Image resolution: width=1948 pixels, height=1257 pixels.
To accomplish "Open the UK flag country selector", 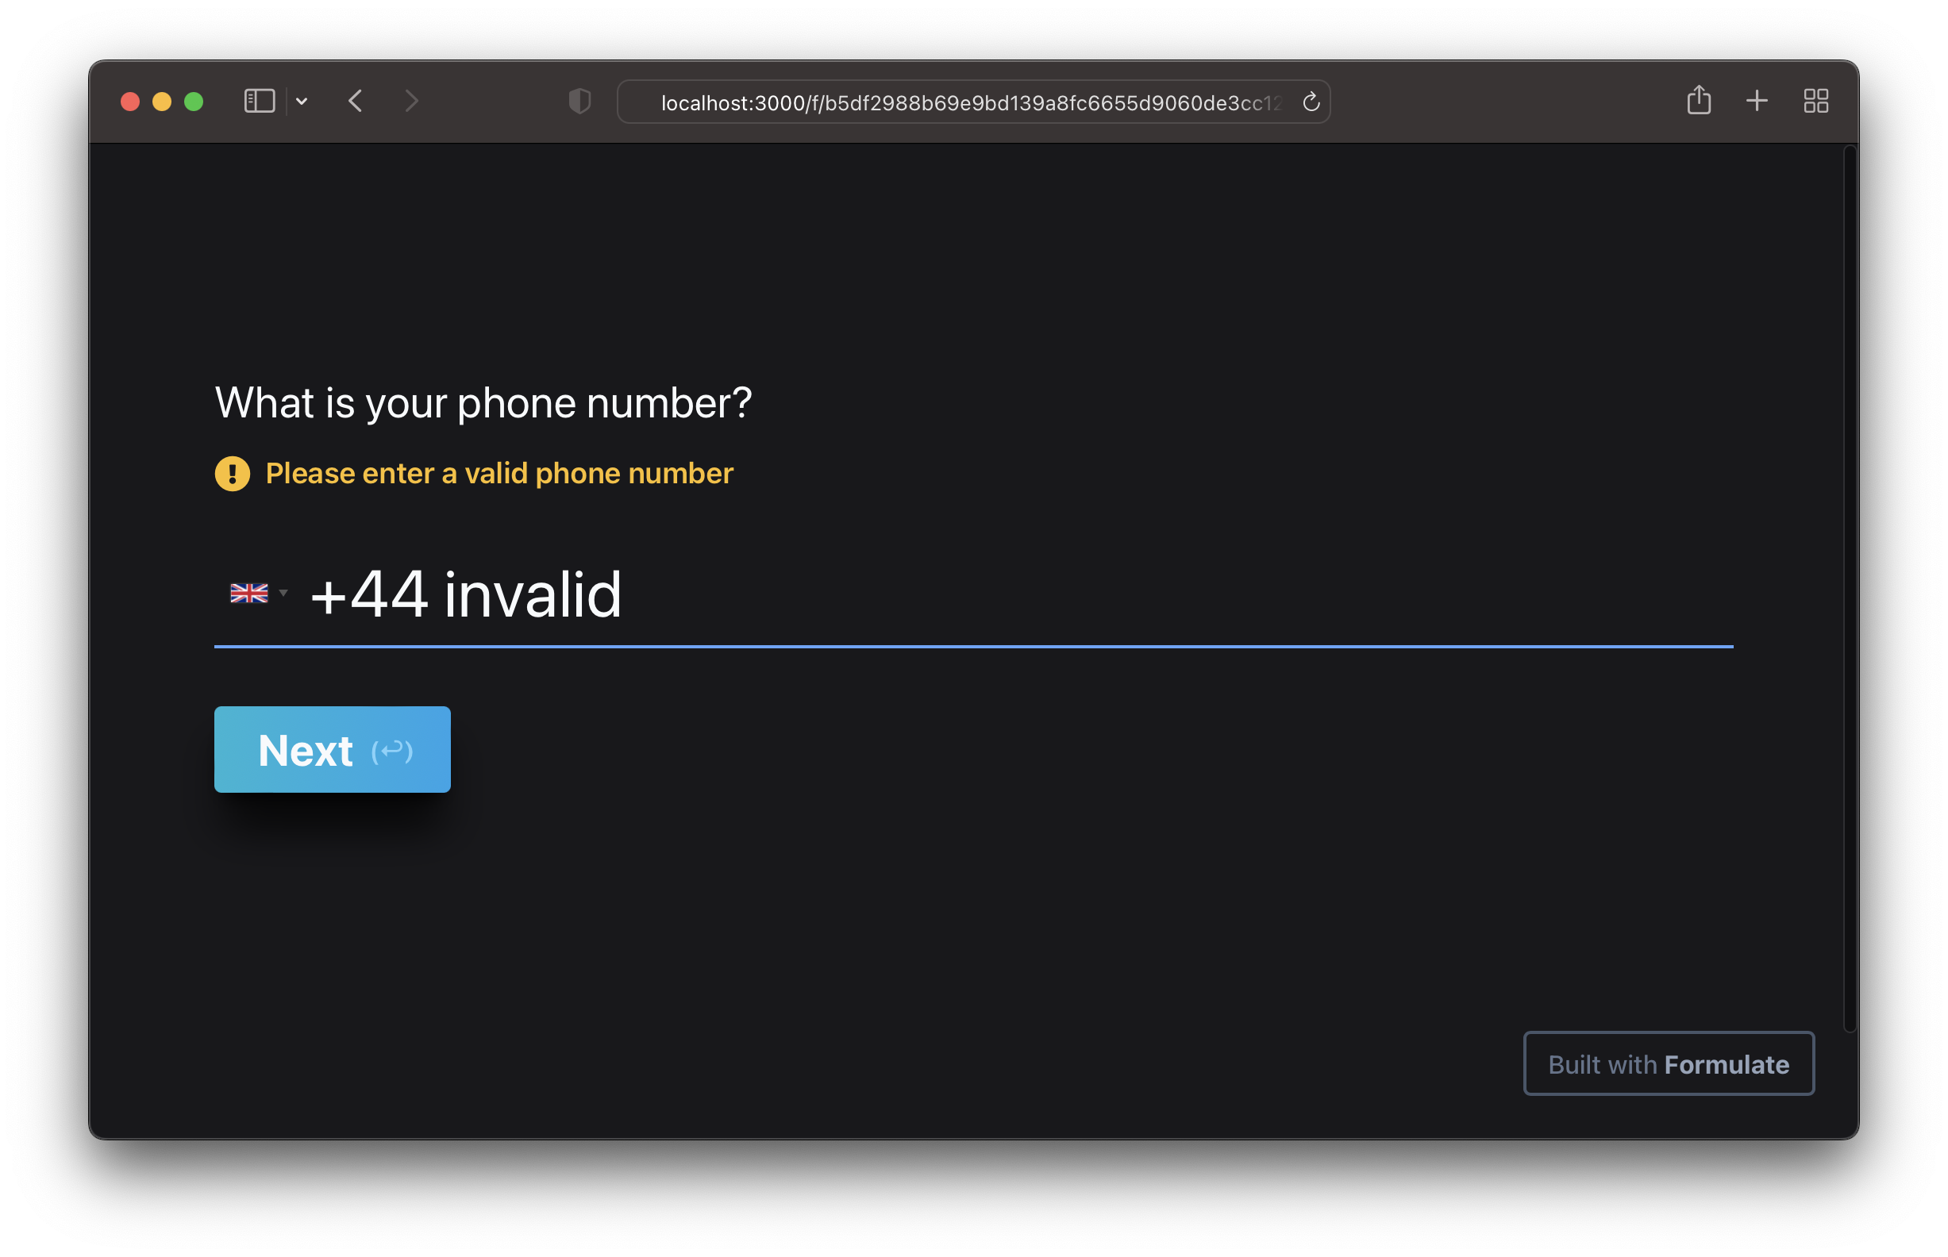I will tap(249, 594).
